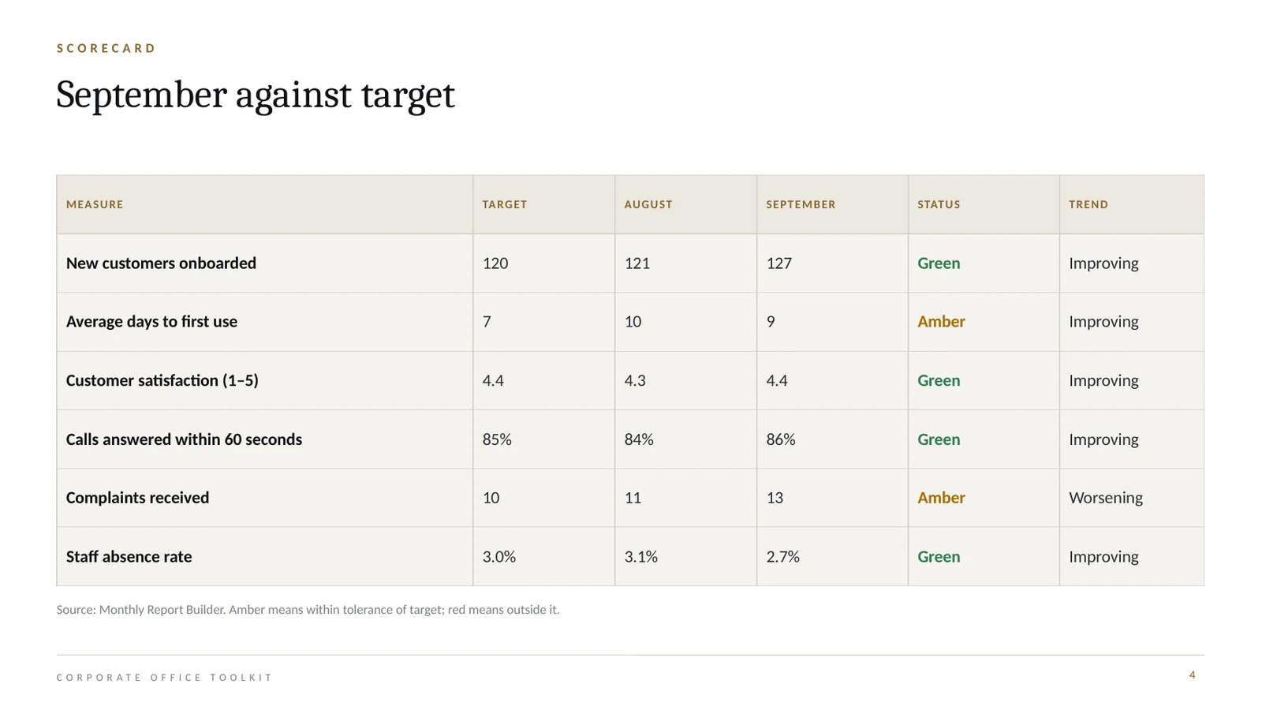Click the August value 11 for complaints

click(x=633, y=498)
